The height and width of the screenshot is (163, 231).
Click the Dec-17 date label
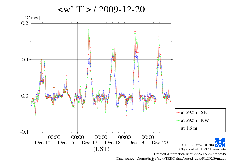(89, 142)
